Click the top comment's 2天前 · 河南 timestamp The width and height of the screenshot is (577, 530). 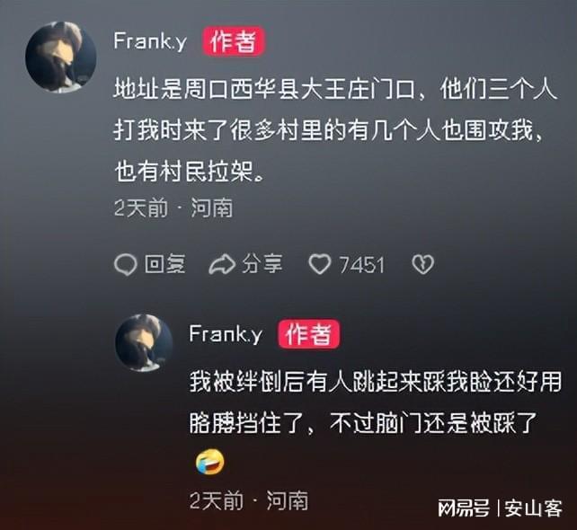pos(173,208)
